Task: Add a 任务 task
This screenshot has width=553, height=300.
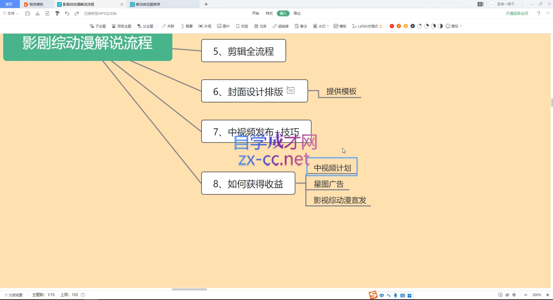Action: point(260,26)
